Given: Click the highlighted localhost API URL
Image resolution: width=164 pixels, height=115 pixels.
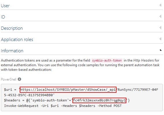Looking at the screenshot, I should [x=68, y=90].
